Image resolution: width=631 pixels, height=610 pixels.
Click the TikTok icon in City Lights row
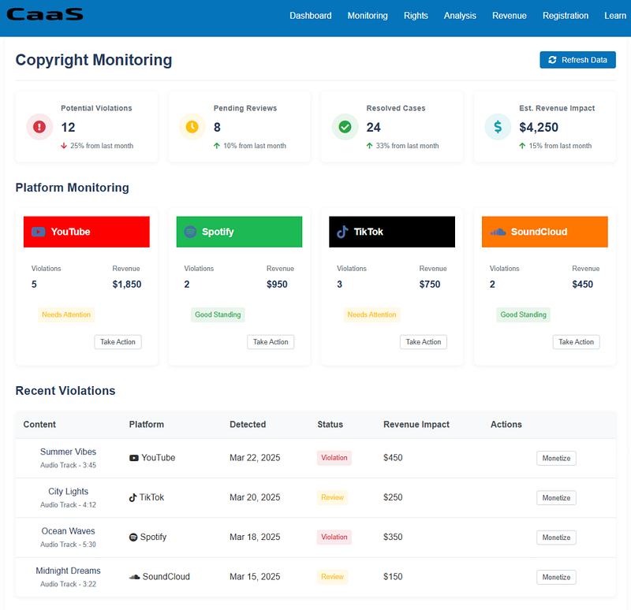133,498
